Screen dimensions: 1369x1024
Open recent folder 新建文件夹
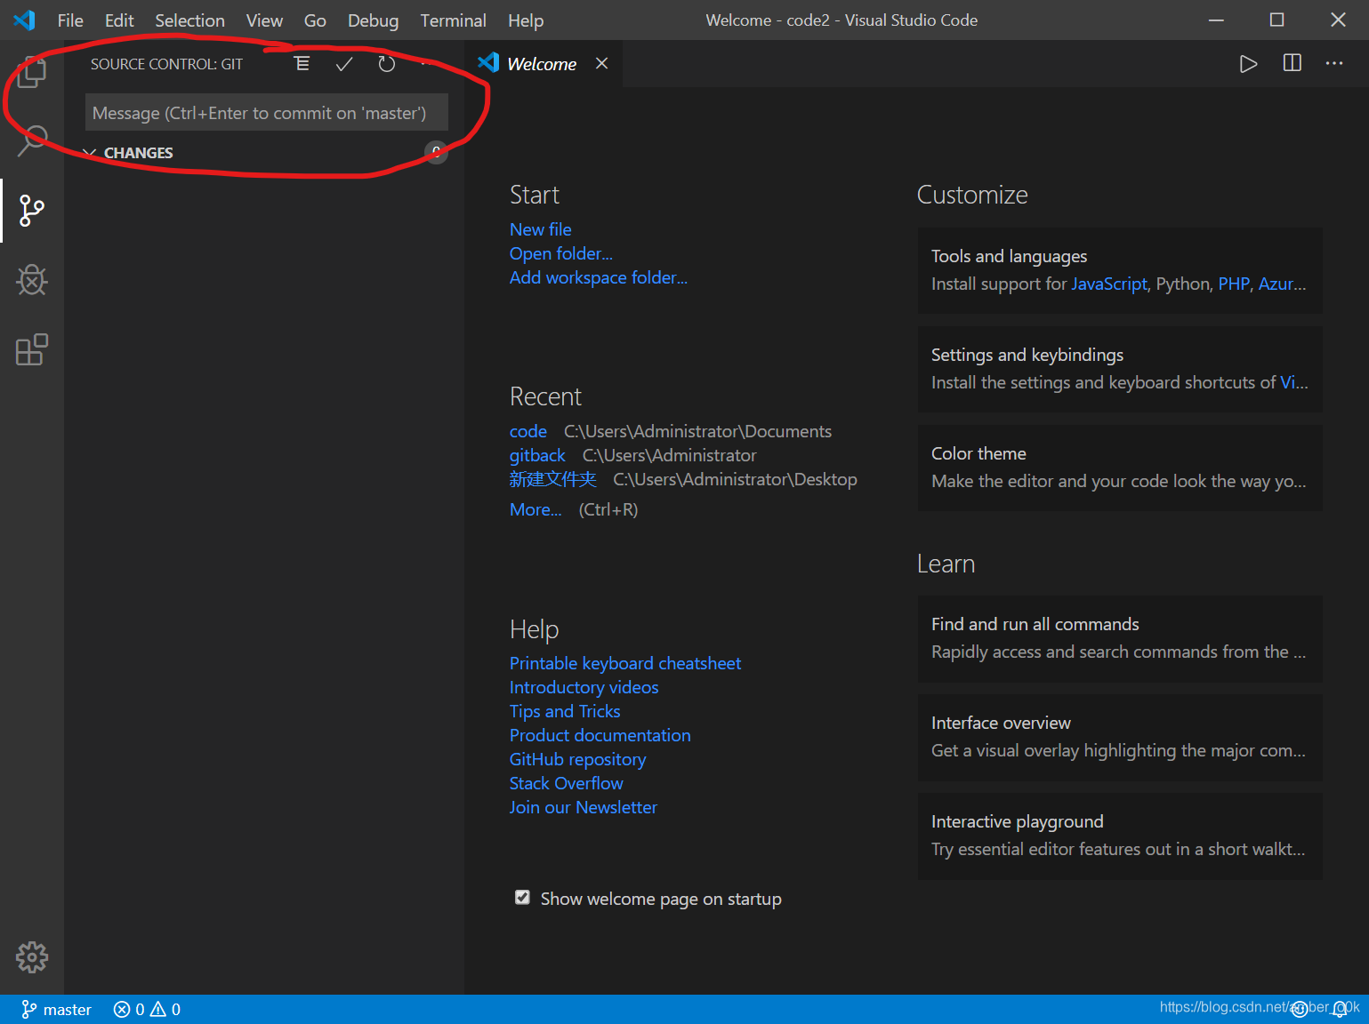[x=553, y=479]
